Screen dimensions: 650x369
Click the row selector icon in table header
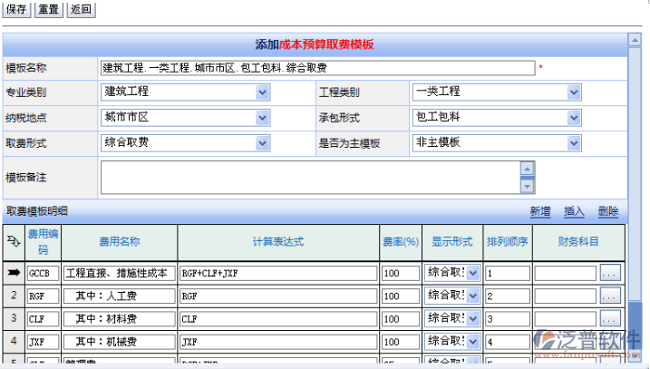[14, 241]
